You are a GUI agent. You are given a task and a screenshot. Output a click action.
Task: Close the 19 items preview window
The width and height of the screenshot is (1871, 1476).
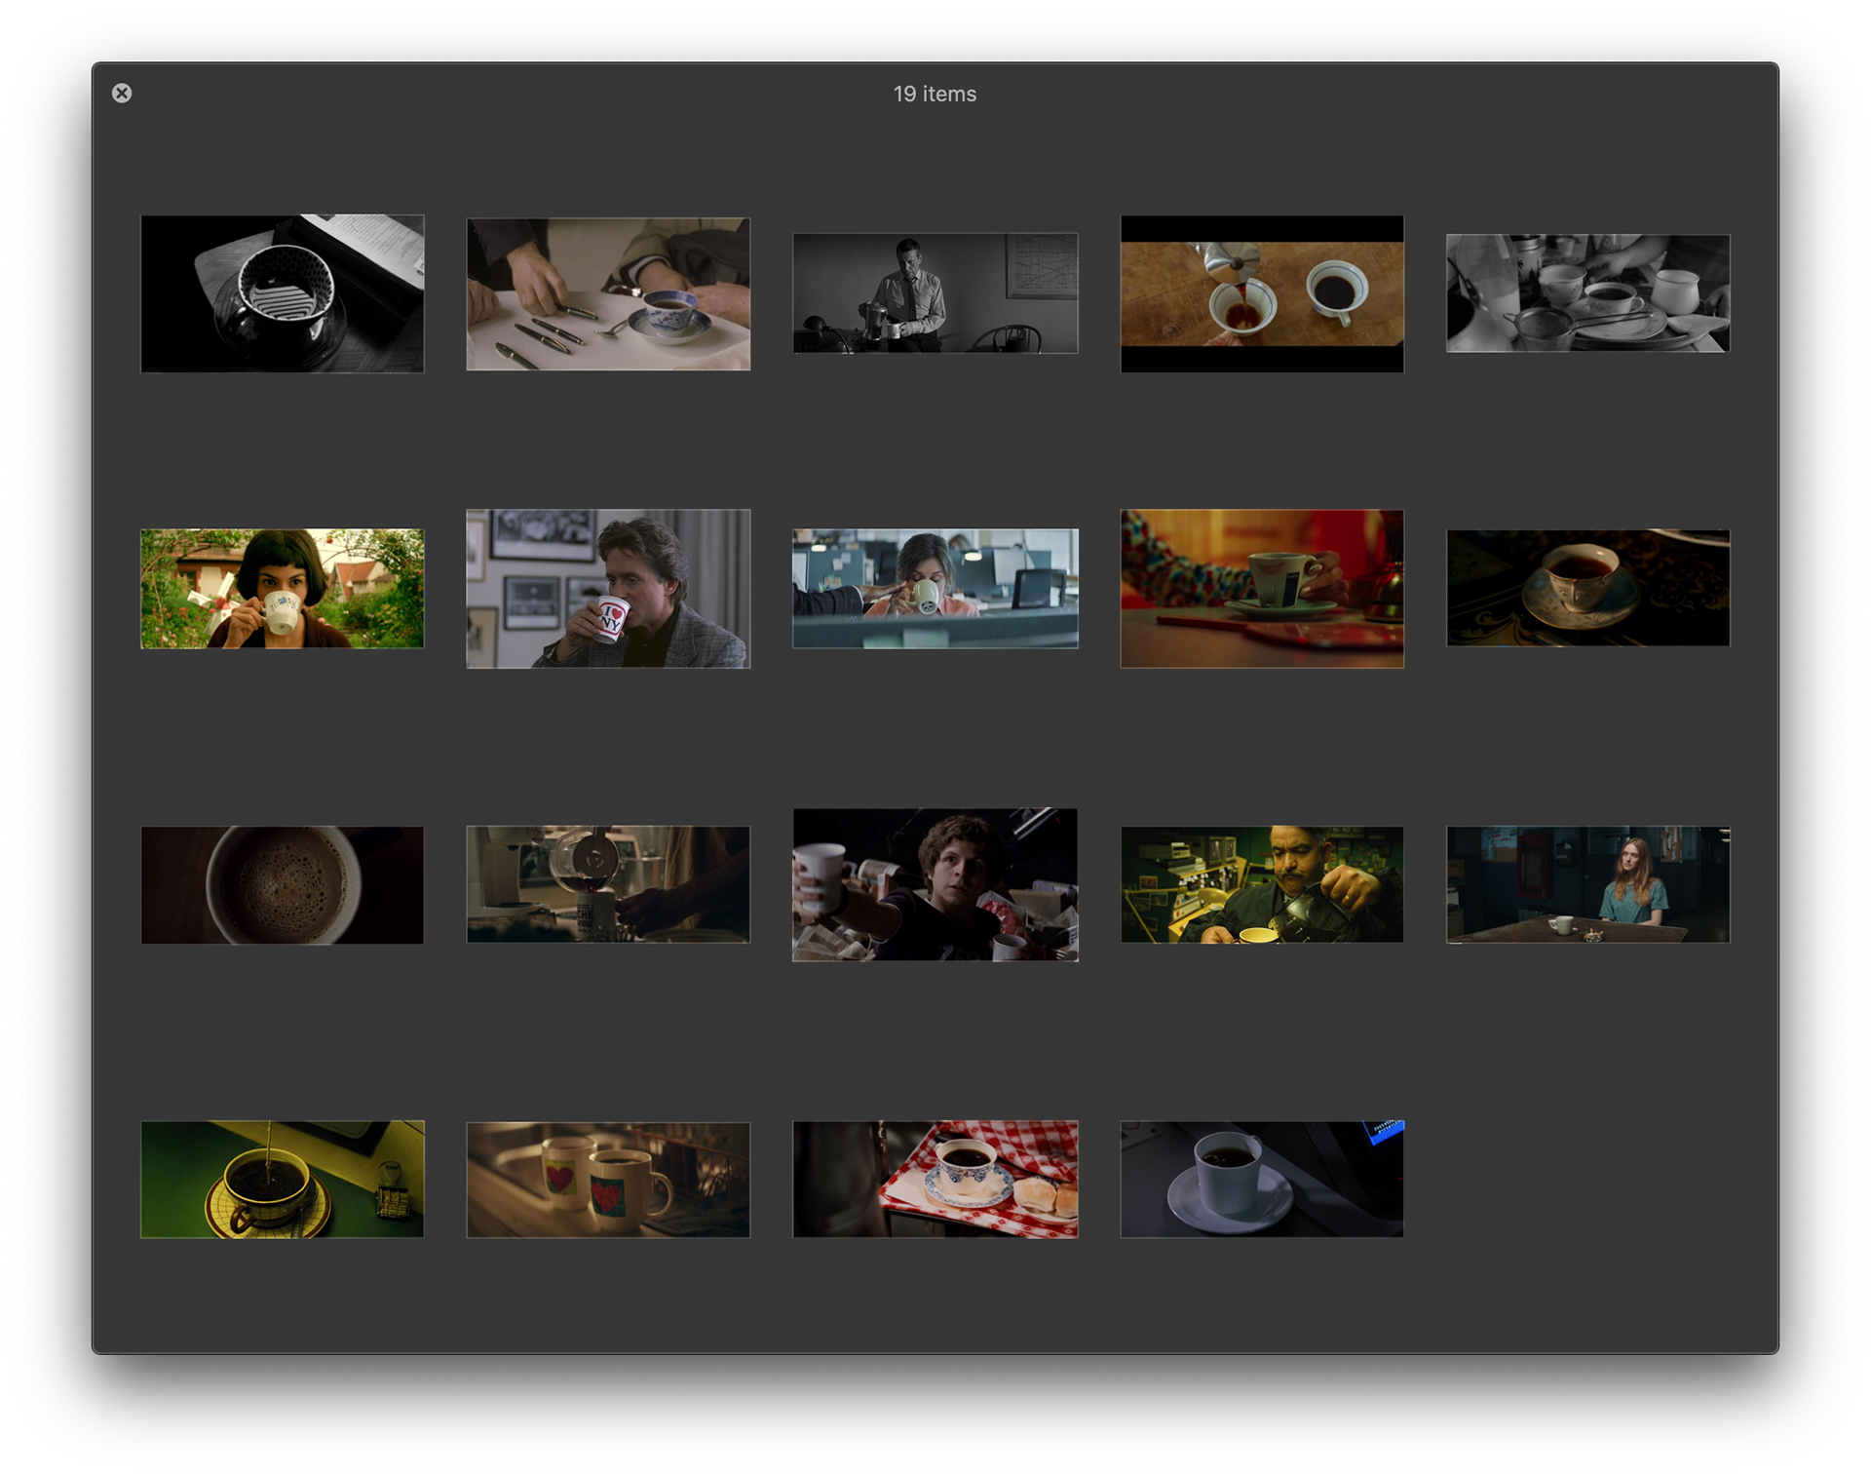pos(122,94)
